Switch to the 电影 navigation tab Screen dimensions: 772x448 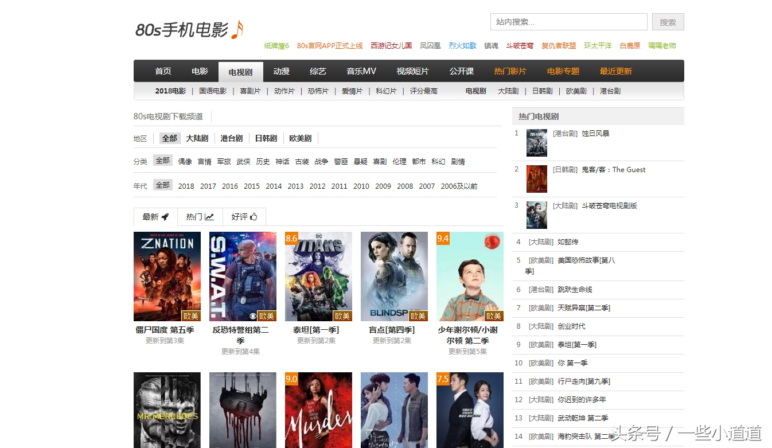pos(200,71)
